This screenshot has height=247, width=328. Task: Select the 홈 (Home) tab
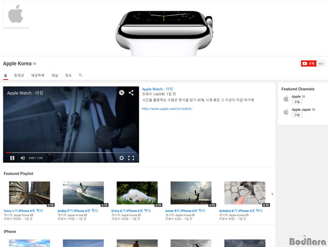(x=5, y=75)
